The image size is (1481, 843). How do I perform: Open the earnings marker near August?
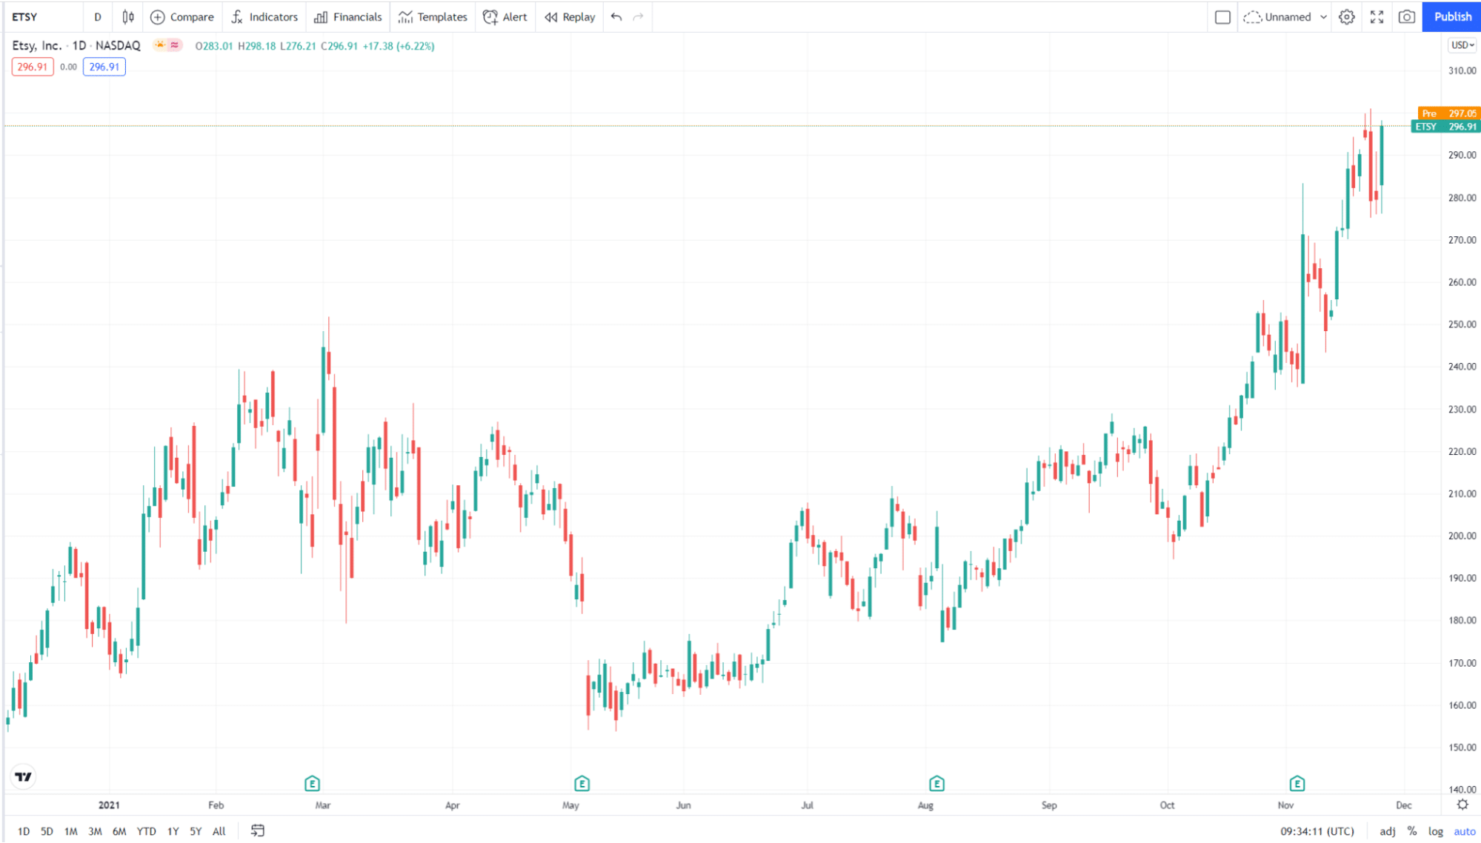pos(936,783)
